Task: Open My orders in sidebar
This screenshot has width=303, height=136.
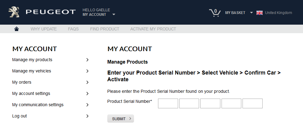Action: tap(22, 82)
